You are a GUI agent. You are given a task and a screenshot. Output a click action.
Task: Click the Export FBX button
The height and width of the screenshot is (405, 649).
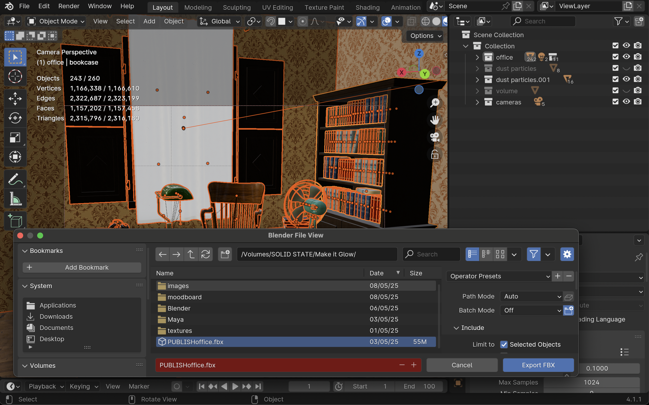(x=538, y=365)
